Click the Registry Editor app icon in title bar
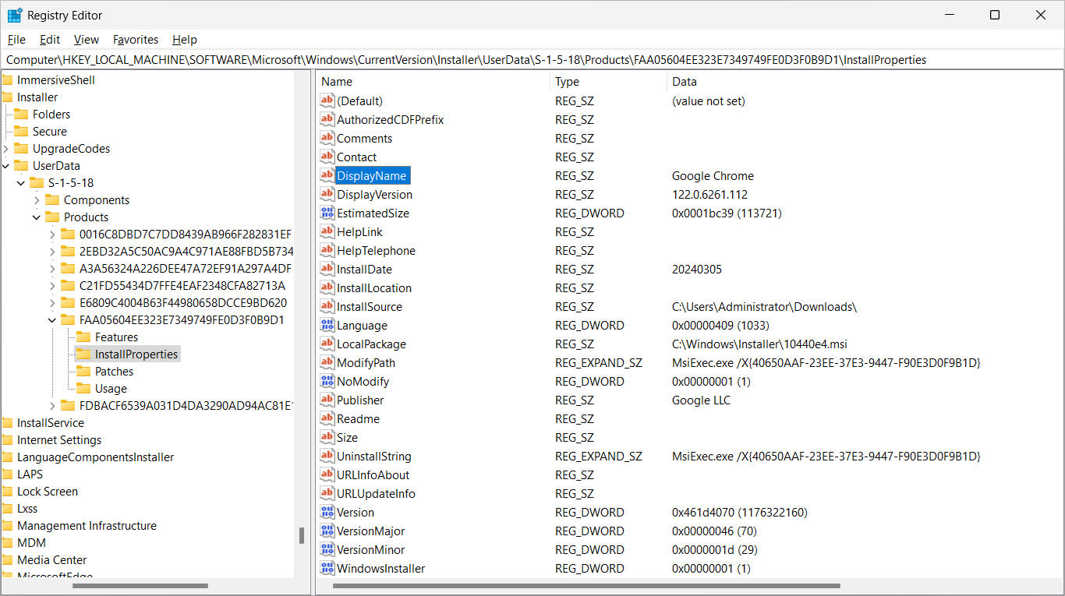The width and height of the screenshot is (1065, 596). coord(15,15)
